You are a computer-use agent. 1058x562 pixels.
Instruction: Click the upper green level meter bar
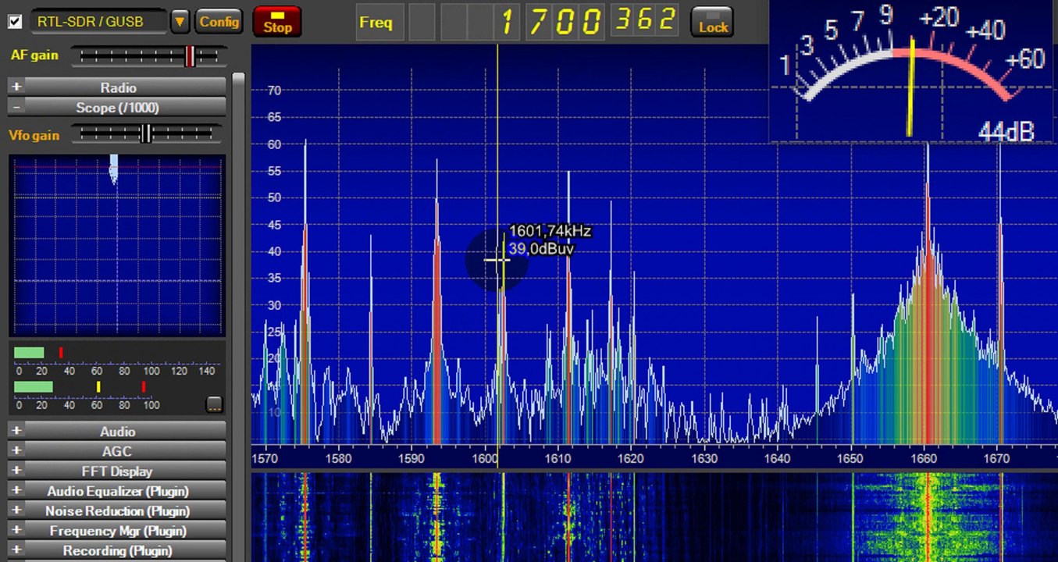click(x=29, y=353)
